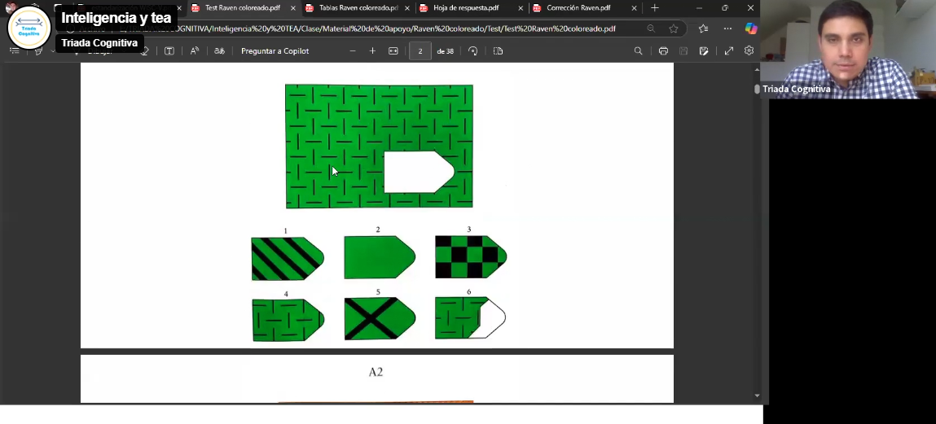The height and width of the screenshot is (424, 936).
Task: Click the vertical scrollbar thumb
Action: (757, 89)
